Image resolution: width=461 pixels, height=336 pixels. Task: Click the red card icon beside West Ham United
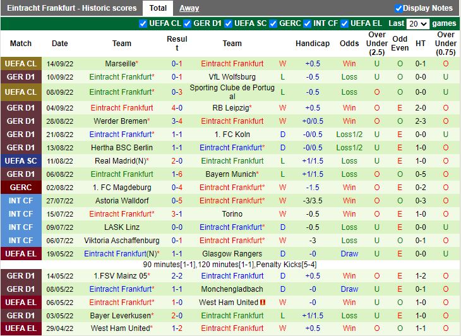(x=263, y=302)
